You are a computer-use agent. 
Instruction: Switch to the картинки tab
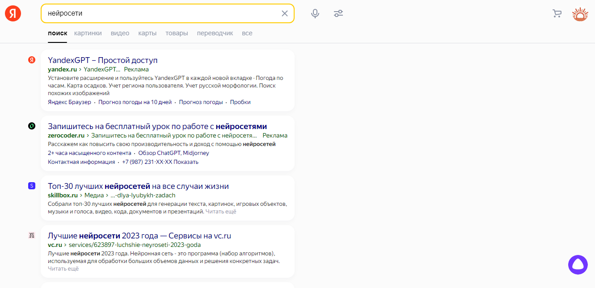(88, 33)
